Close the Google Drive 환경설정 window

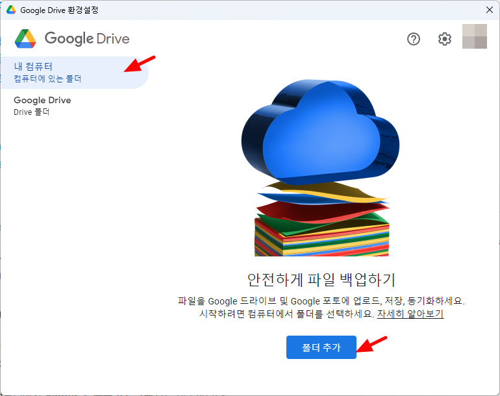tap(489, 10)
